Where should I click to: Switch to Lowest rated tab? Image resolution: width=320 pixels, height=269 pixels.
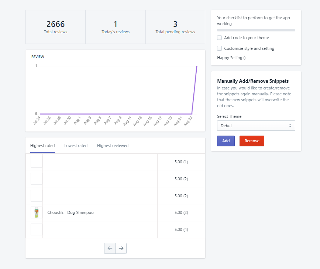click(76, 146)
